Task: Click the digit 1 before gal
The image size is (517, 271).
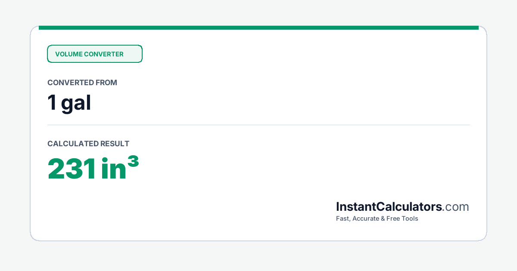Action: coord(52,103)
